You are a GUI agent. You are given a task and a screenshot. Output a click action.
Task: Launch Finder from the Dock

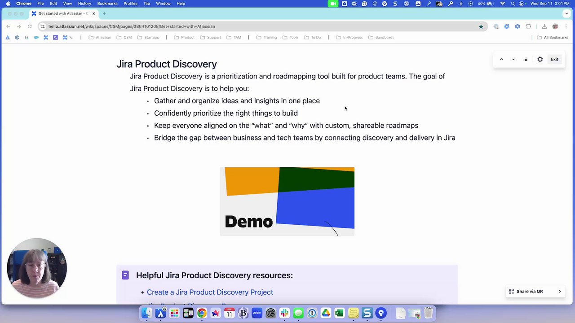point(146,313)
